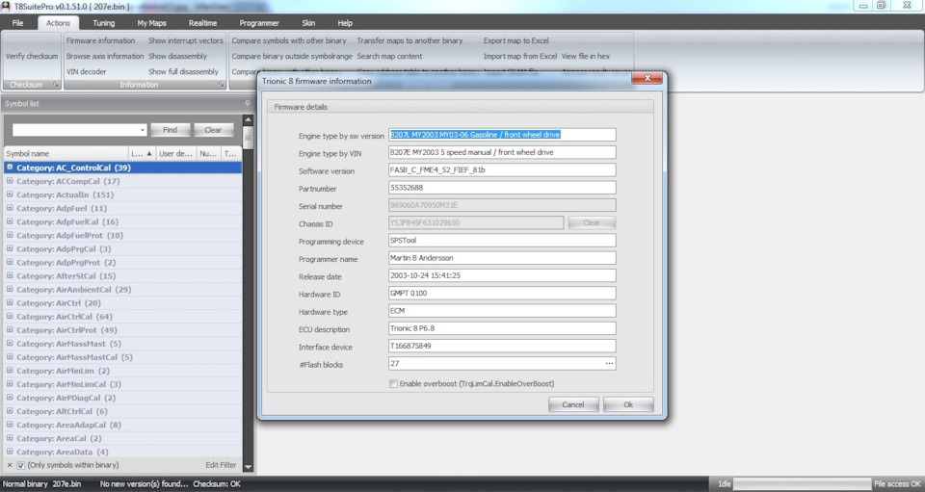The width and height of the screenshot is (925, 492).
Task: Click View file in hex
Action: coord(586,56)
